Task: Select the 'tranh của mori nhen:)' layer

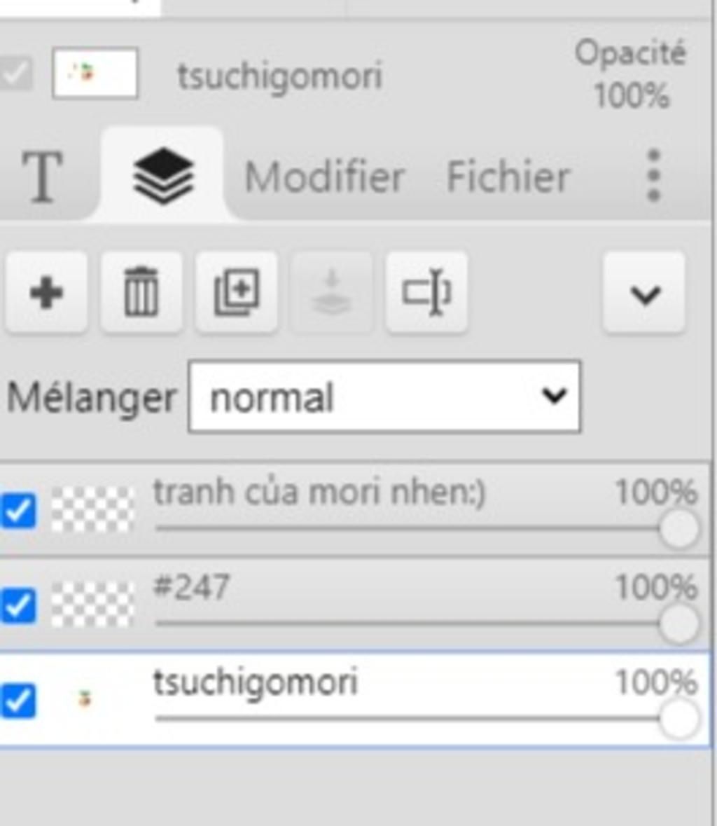Action: pyautogui.click(x=319, y=493)
